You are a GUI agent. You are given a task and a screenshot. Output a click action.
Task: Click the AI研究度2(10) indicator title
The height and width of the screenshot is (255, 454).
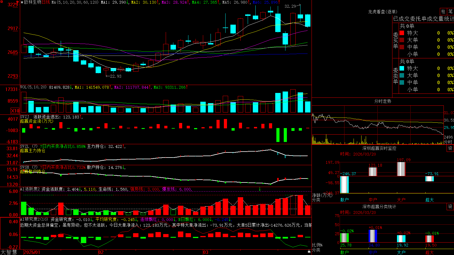click(34, 219)
